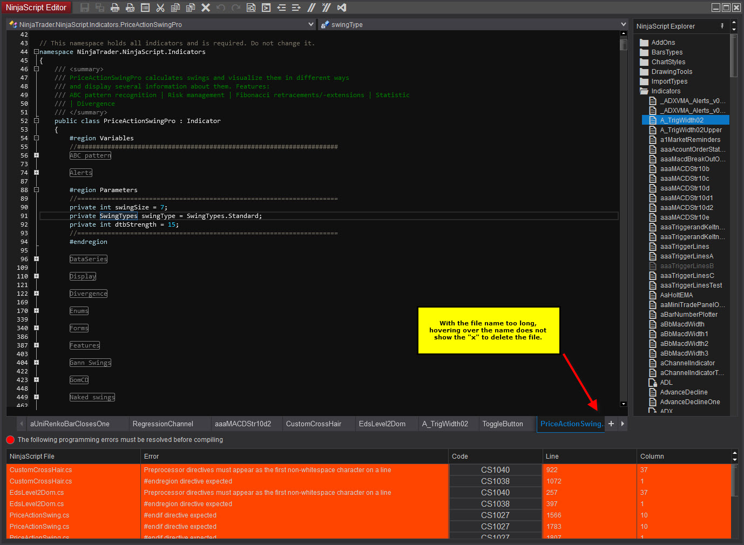
Task: Click the Compile script icon
Action: pyautogui.click(x=266, y=8)
